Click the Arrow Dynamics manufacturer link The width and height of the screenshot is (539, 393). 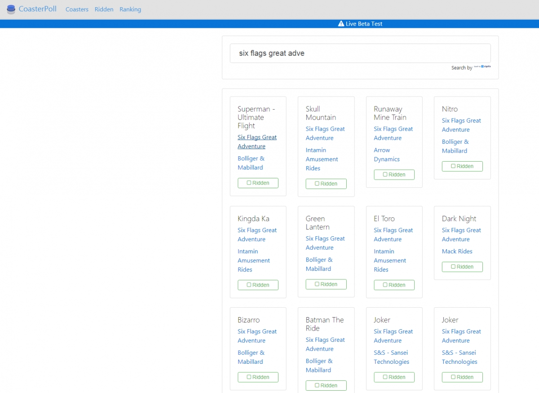[x=387, y=155]
